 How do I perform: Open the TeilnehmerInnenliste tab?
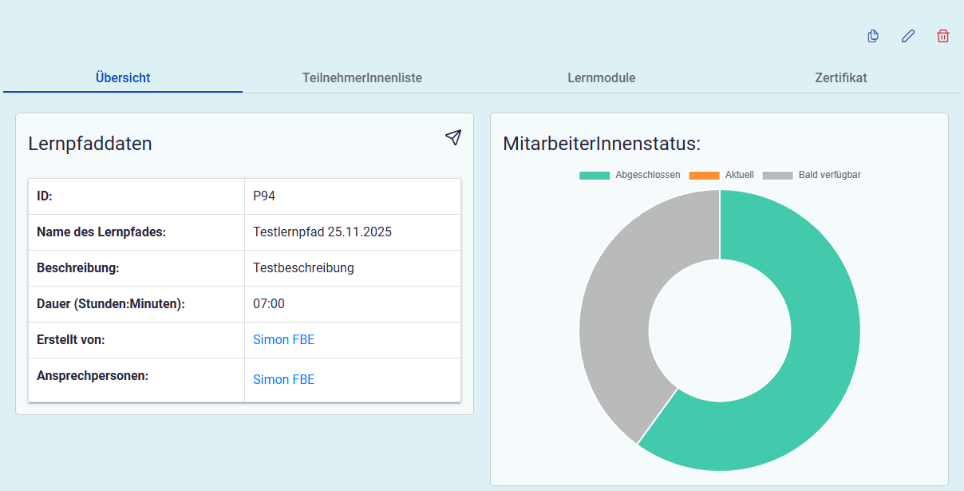[362, 77]
